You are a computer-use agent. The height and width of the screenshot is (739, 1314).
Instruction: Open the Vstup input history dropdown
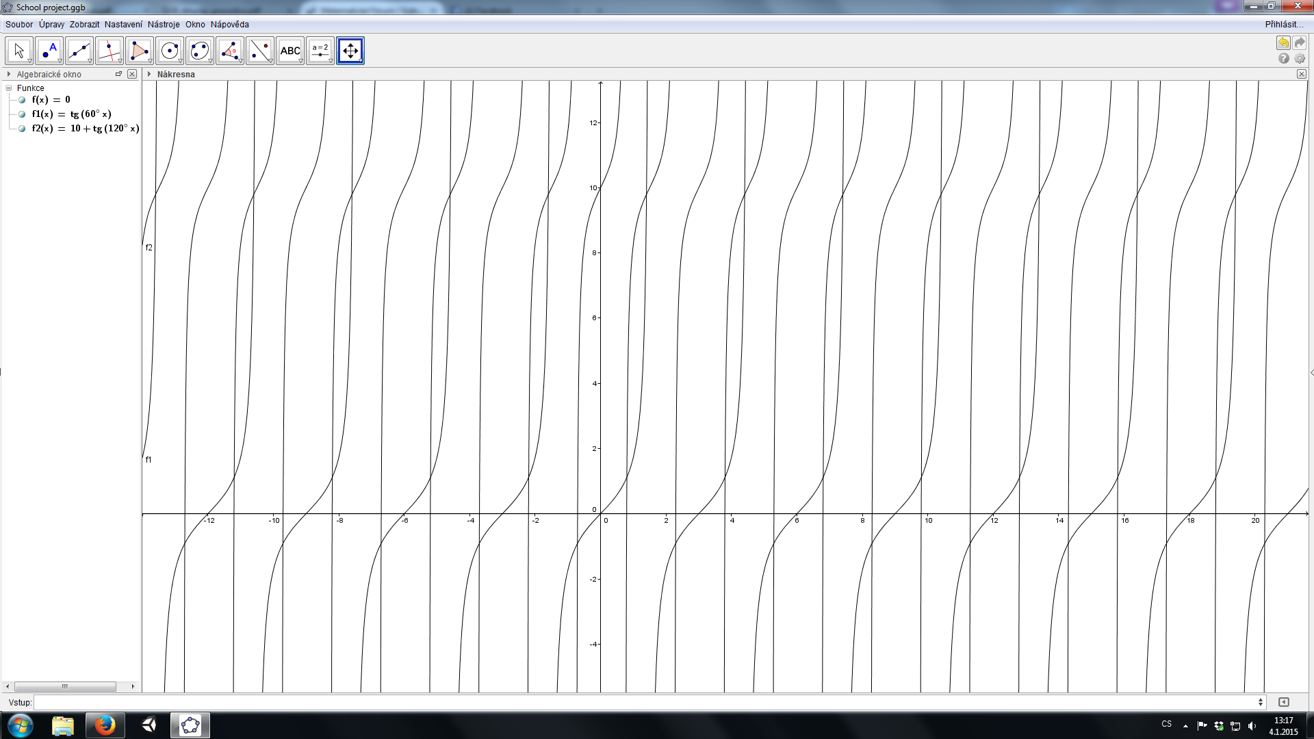(x=1261, y=702)
